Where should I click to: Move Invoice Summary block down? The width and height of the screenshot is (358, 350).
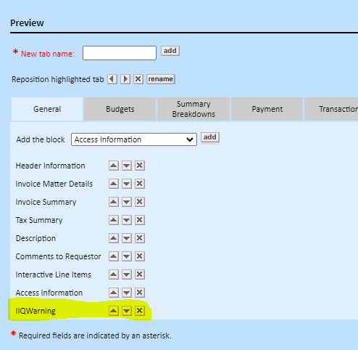(127, 202)
